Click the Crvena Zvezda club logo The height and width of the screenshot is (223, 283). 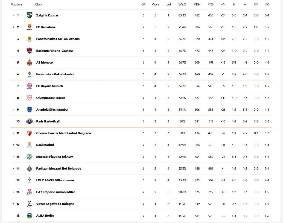click(x=30, y=133)
